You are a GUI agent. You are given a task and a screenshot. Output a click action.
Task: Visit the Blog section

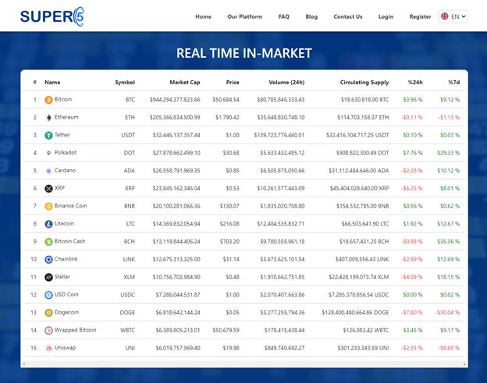click(311, 16)
